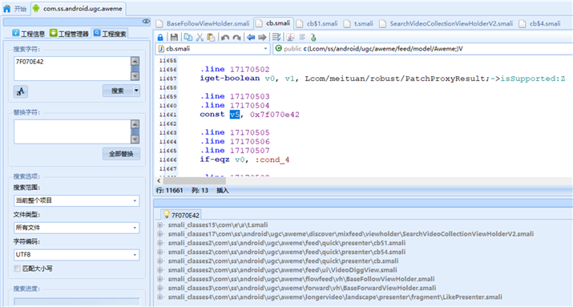
Task: Open the 搜索范围 dropdown 当前整个项目
Action: (77, 200)
